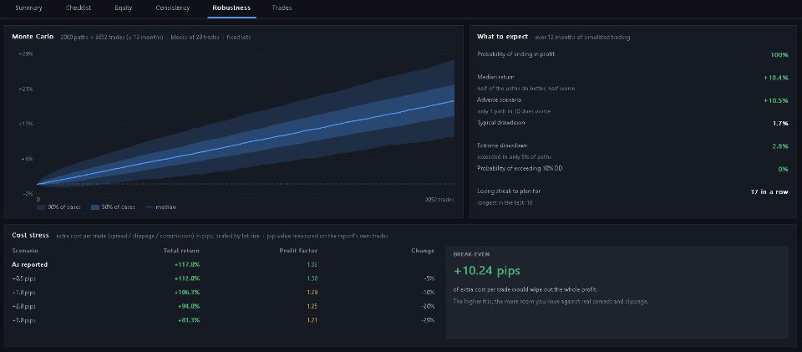Switch to the Summary tab
The image size is (802, 352).
28,8
